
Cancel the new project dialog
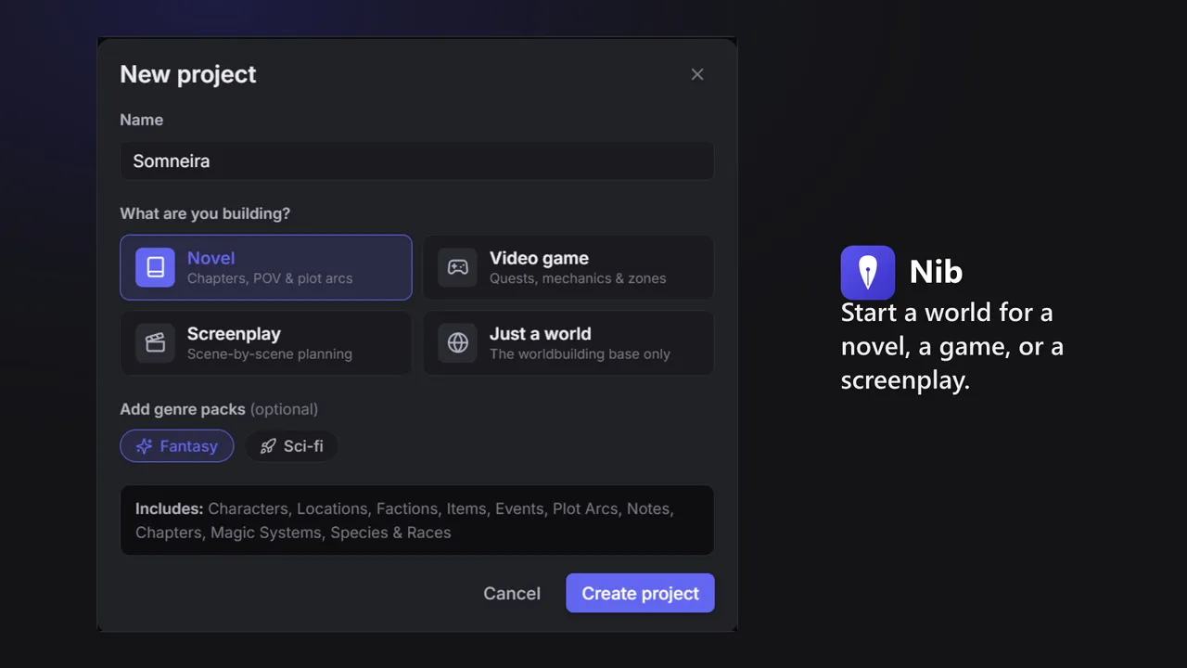point(512,593)
